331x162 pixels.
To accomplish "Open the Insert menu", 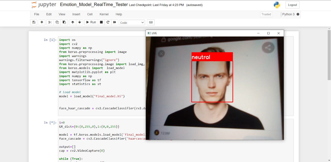I will [x=76, y=14].
